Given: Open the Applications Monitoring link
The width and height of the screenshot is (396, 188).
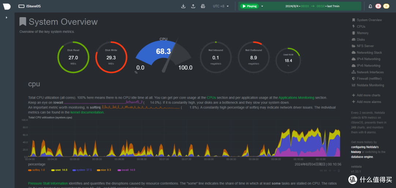Looking at the screenshot, I should point(297,97).
